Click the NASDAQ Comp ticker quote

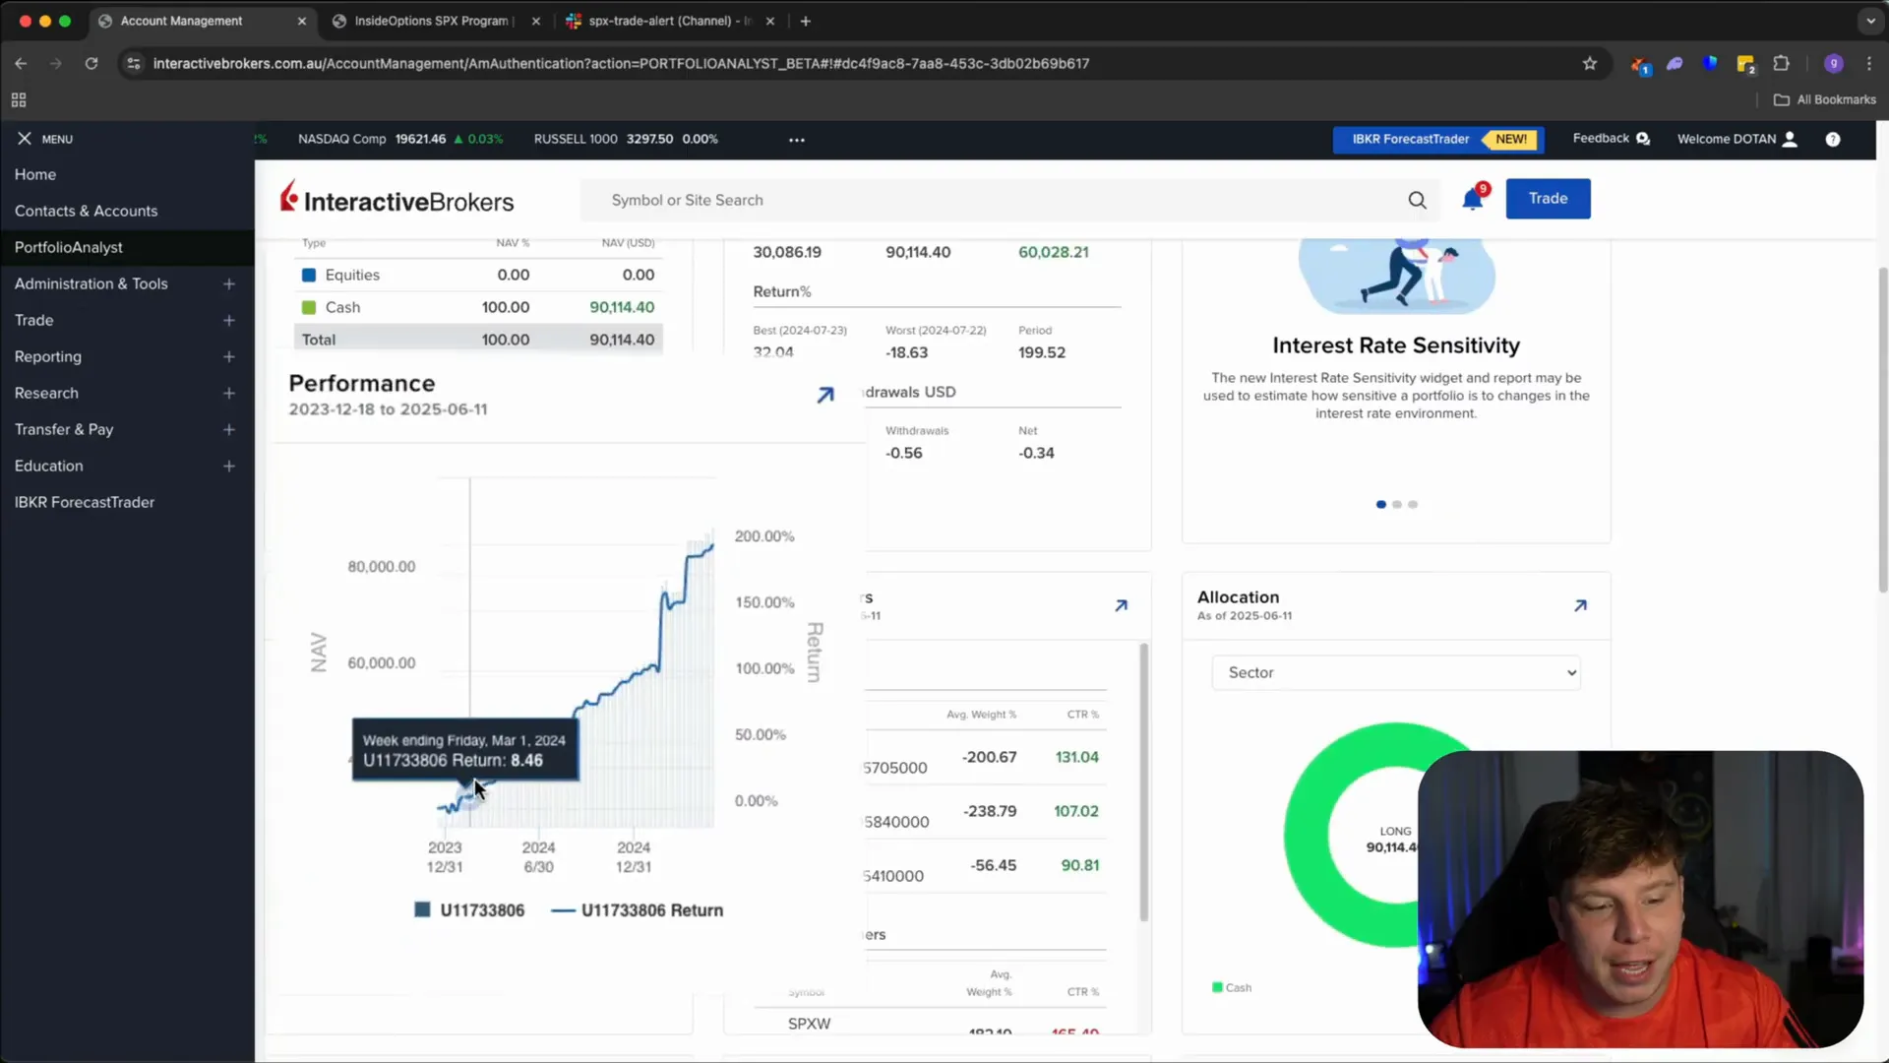click(400, 139)
